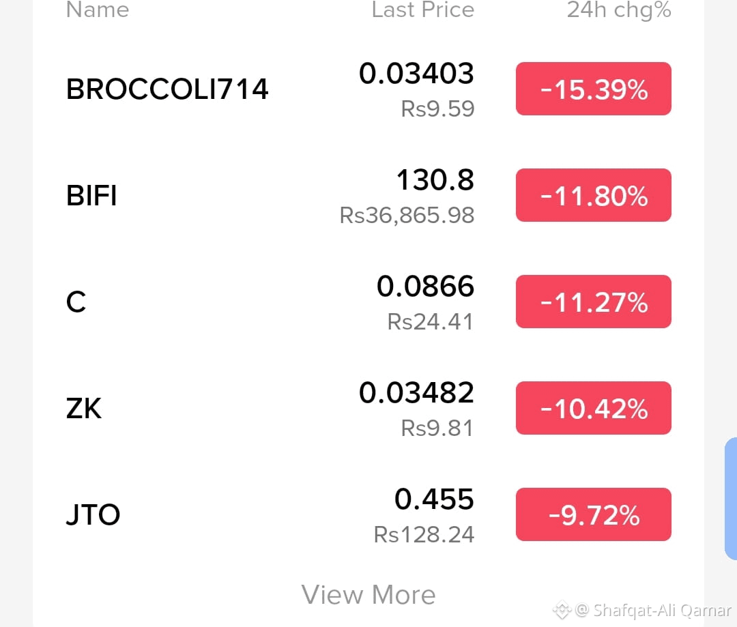Select the BROCCOLI714 coin name
Screen dimensions: 737x627
(x=167, y=89)
